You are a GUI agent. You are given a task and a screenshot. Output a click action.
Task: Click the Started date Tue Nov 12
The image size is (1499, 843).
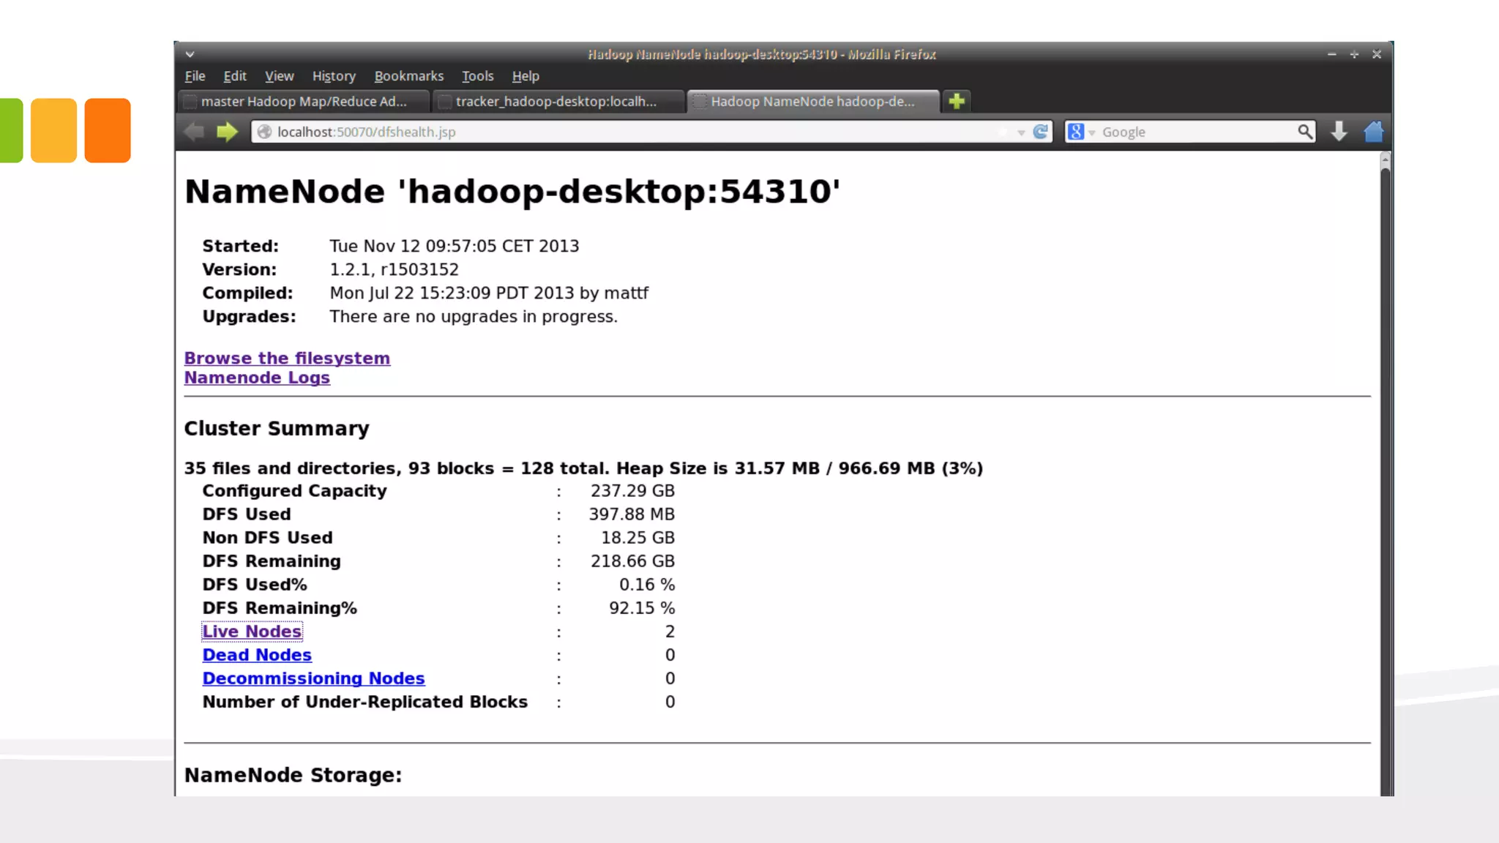point(454,246)
